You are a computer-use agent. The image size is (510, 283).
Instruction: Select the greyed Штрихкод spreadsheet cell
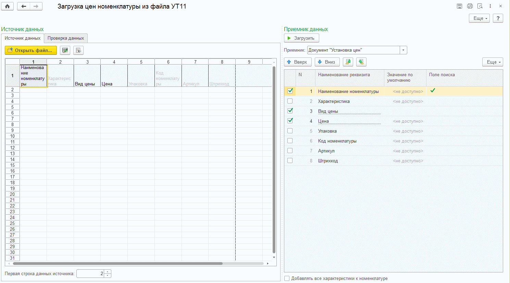(222, 76)
